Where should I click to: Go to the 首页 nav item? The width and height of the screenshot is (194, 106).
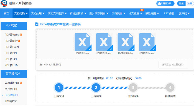[7, 13]
